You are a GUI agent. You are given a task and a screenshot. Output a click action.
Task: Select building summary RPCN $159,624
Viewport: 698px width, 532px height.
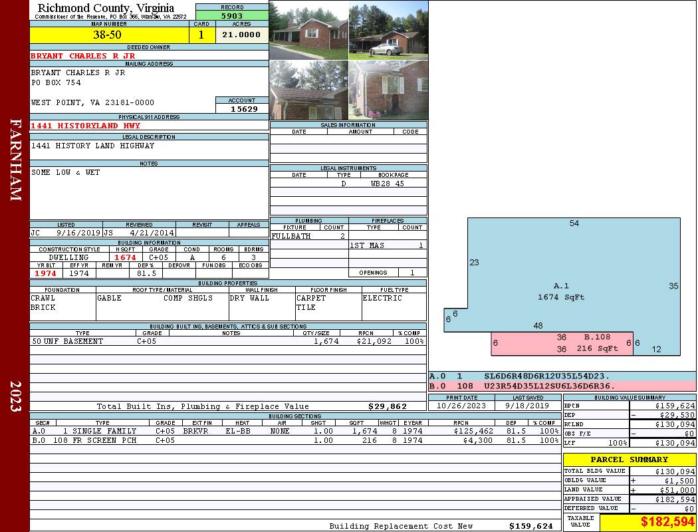click(x=675, y=406)
